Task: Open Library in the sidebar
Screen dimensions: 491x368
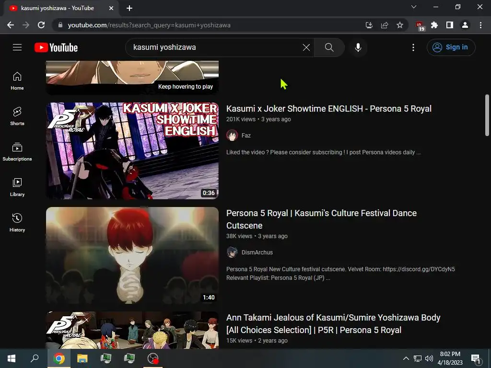Action: point(17,187)
